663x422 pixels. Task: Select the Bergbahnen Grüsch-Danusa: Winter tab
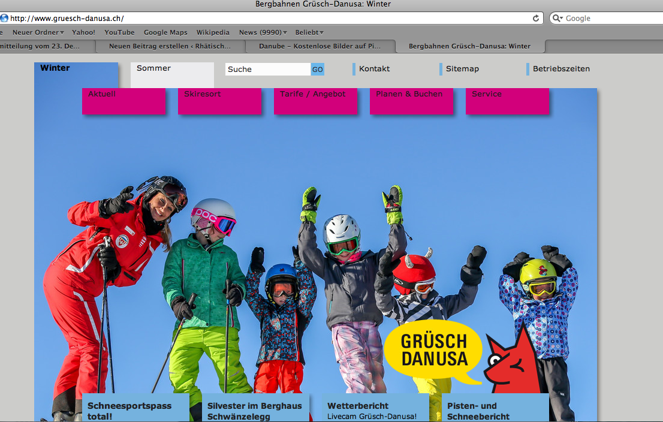[470, 46]
